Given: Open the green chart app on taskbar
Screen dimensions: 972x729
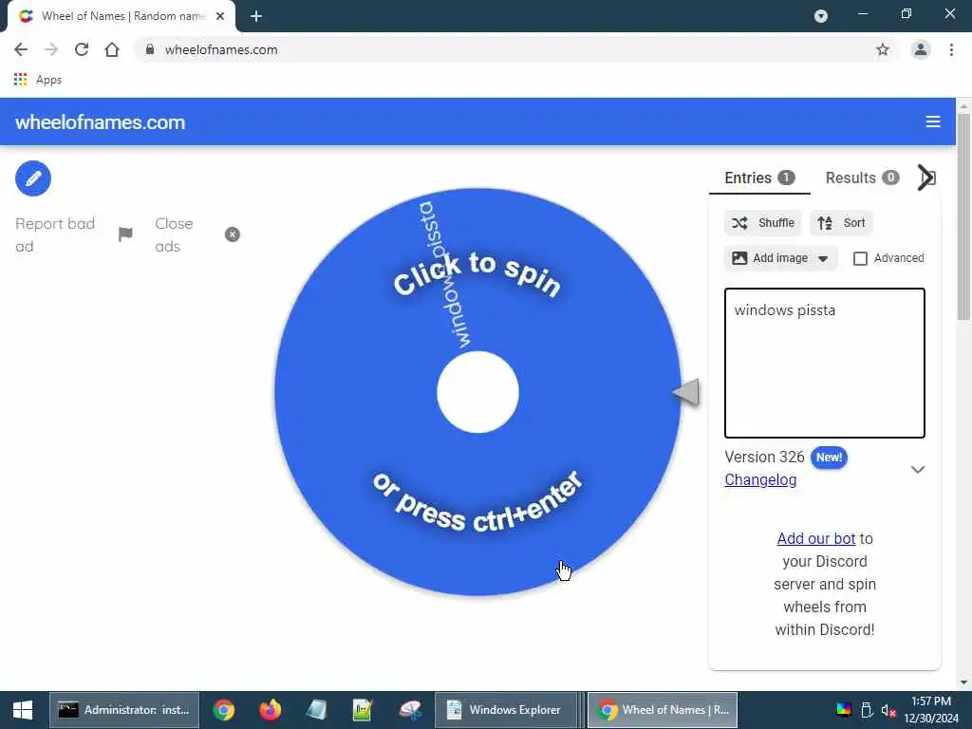Looking at the screenshot, I should pyautogui.click(x=363, y=710).
